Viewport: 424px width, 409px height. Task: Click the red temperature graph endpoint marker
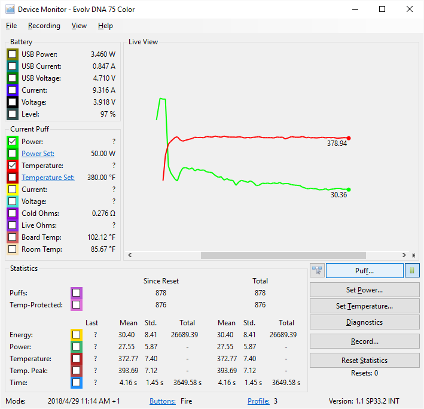pos(349,138)
